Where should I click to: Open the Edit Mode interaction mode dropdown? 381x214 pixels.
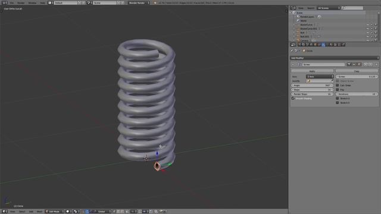tap(55, 212)
